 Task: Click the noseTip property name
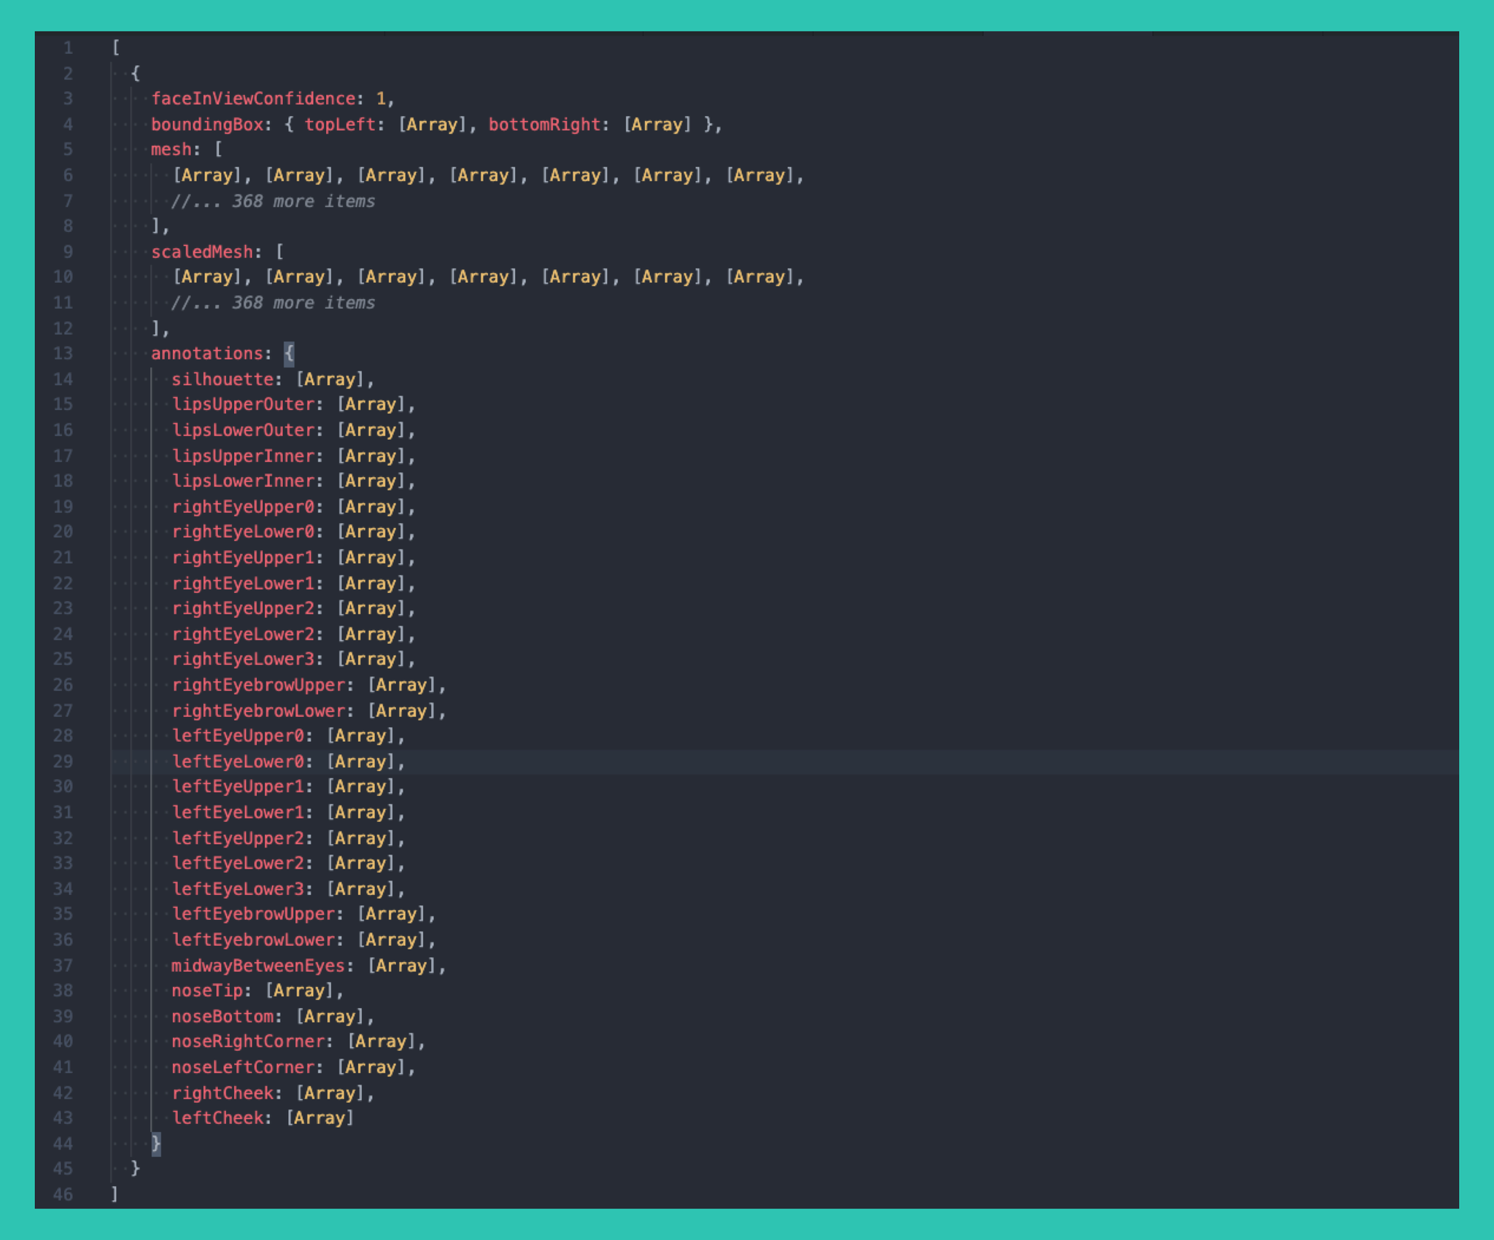tap(206, 991)
